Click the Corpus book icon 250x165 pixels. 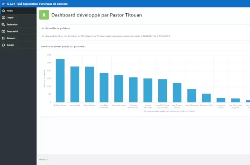[x=4, y=18]
